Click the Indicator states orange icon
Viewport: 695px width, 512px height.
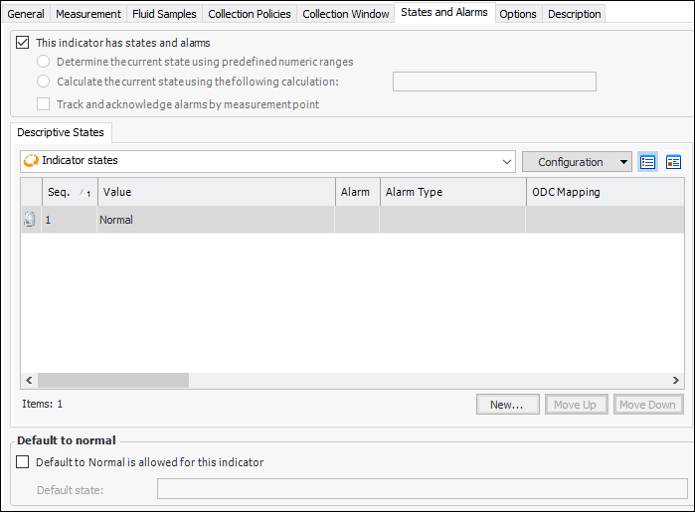31,160
